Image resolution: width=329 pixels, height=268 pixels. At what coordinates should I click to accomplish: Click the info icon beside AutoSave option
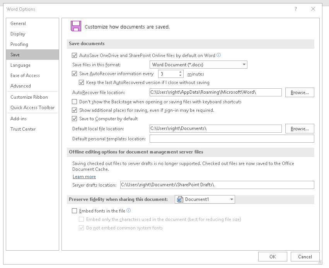point(219,55)
